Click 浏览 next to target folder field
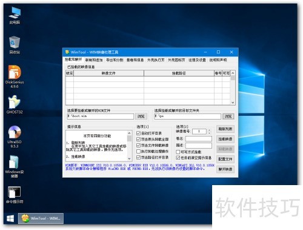 pos(228,117)
